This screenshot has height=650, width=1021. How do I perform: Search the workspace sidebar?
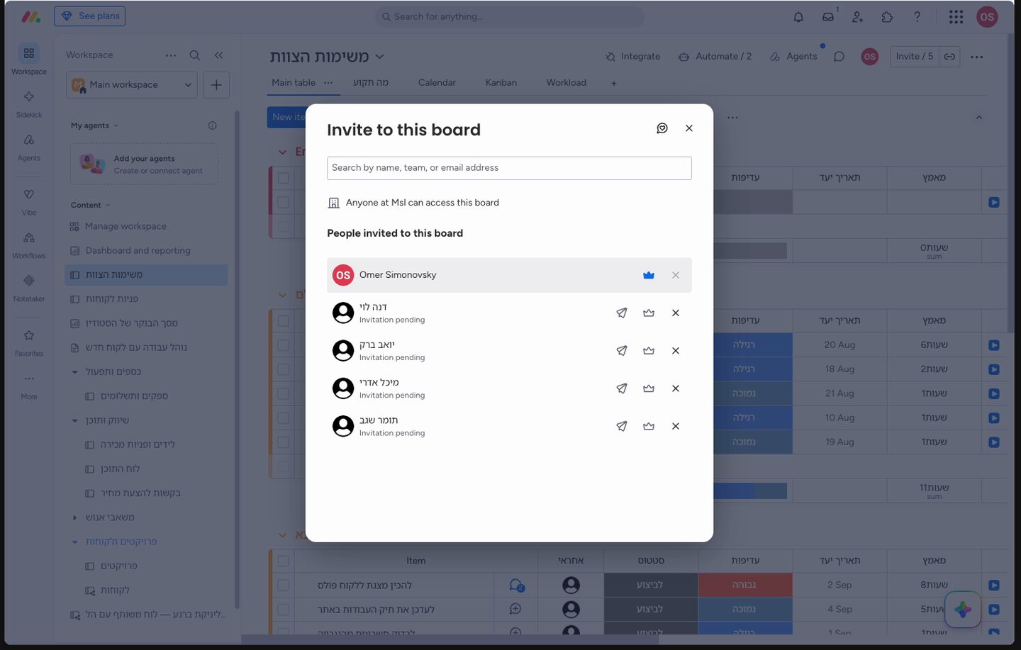point(195,55)
